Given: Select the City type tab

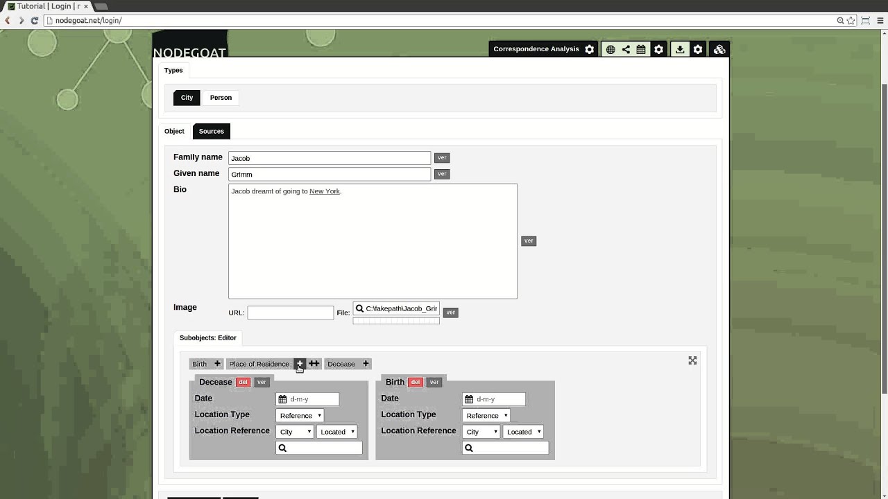Looking at the screenshot, I should [187, 98].
